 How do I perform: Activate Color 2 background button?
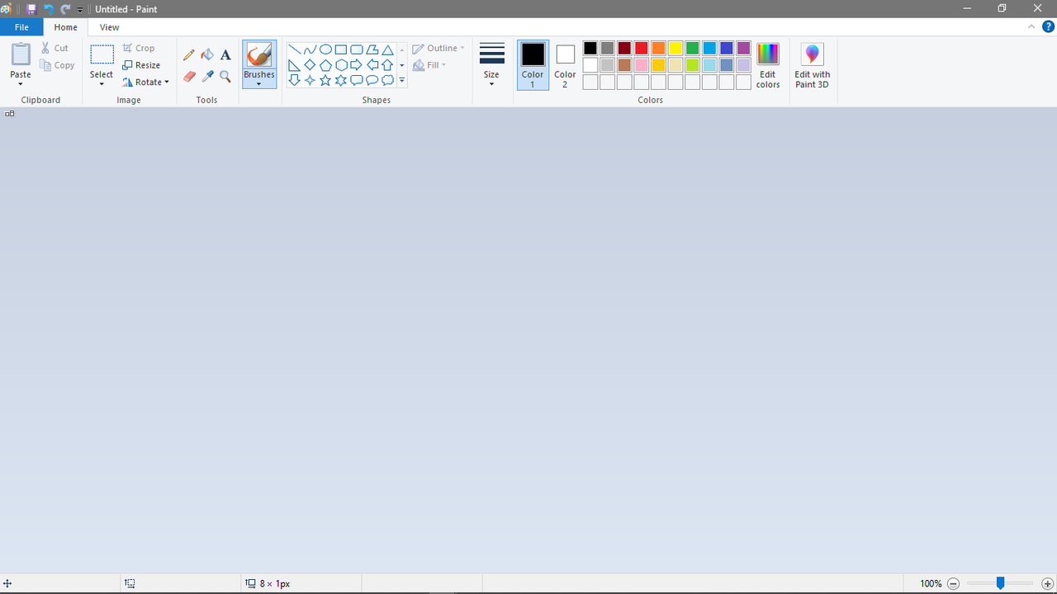[565, 65]
